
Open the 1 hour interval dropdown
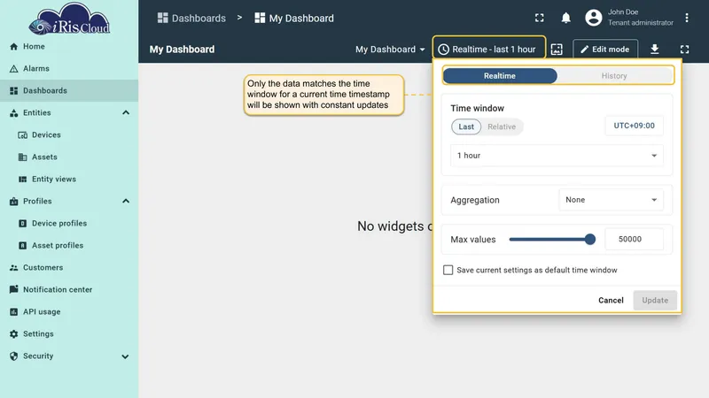click(x=557, y=156)
